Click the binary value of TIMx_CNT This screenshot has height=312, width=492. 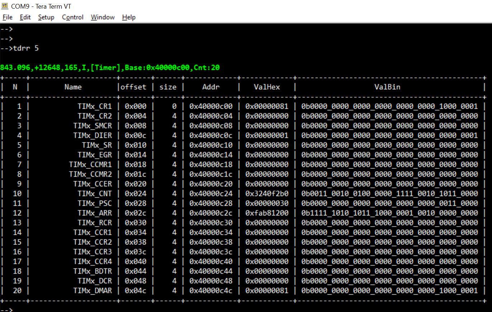390,194
